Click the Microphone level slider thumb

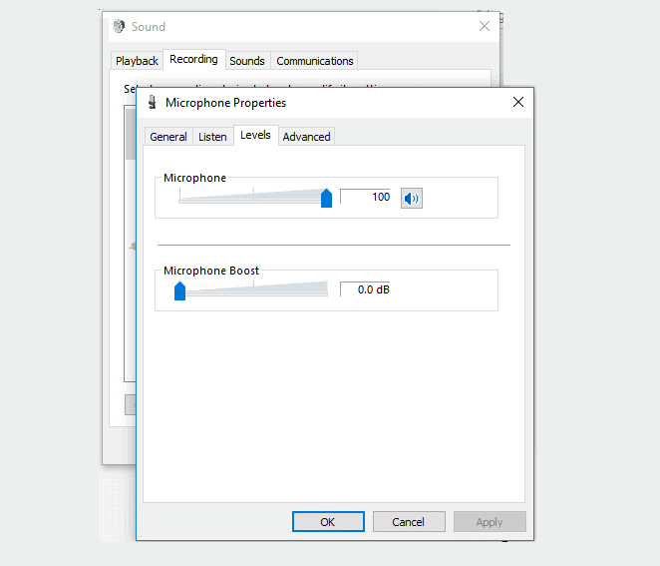326,198
